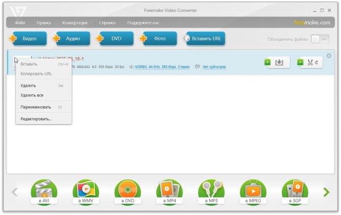Open the Конвертация menu
The width and height of the screenshot is (341, 215).
(x=74, y=23)
